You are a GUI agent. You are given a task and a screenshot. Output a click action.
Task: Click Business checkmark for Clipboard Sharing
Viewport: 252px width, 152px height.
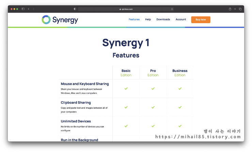coord(180,107)
